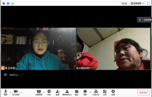152x97 pixels.
Task: Open the 设置 settings gear
Action: 113,93
